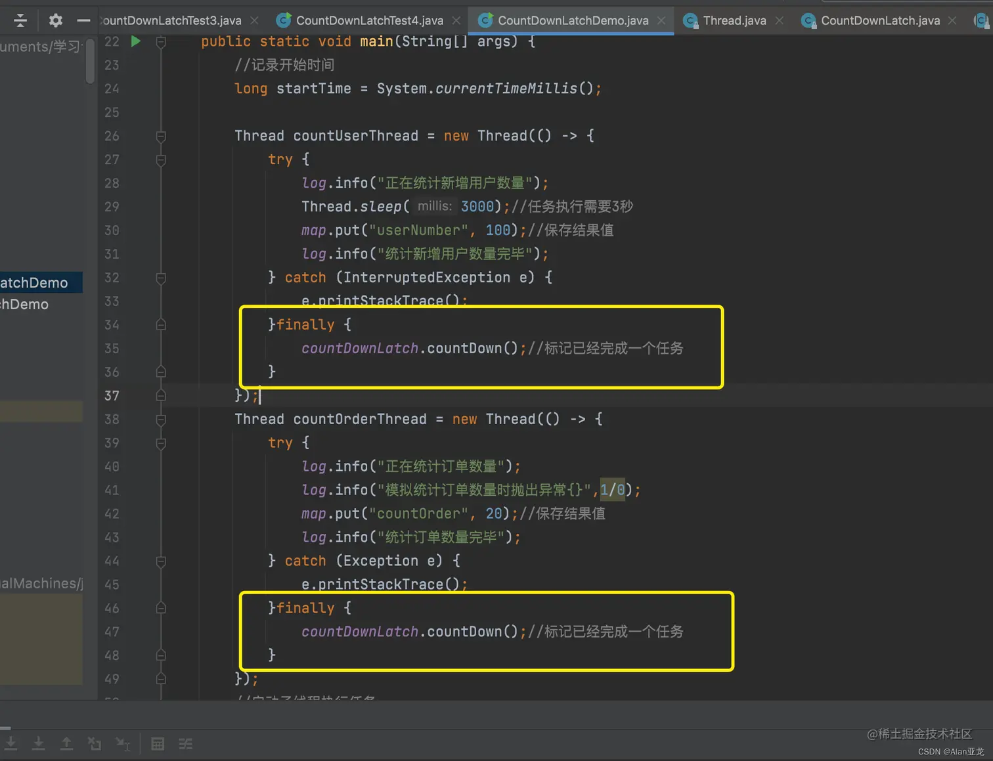Click the Drop Frame icon
The image size is (993, 761).
click(95, 743)
